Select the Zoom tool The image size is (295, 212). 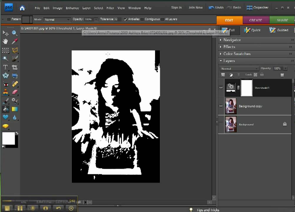coord(14,33)
